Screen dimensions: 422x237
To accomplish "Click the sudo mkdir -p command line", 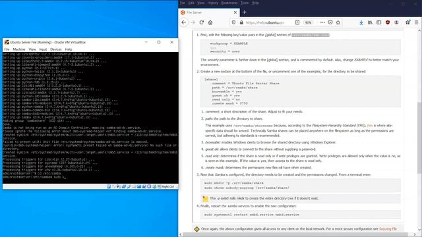I will tap(233, 183).
